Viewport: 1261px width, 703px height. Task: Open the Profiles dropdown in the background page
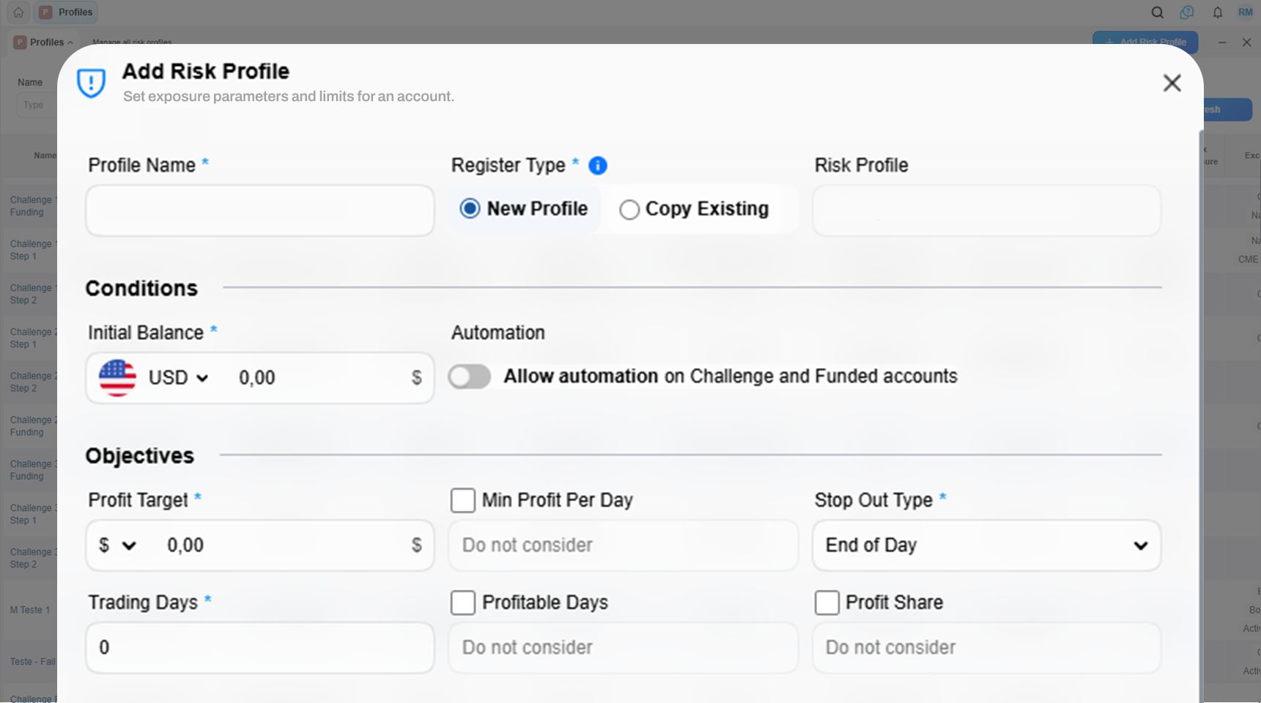tap(44, 43)
